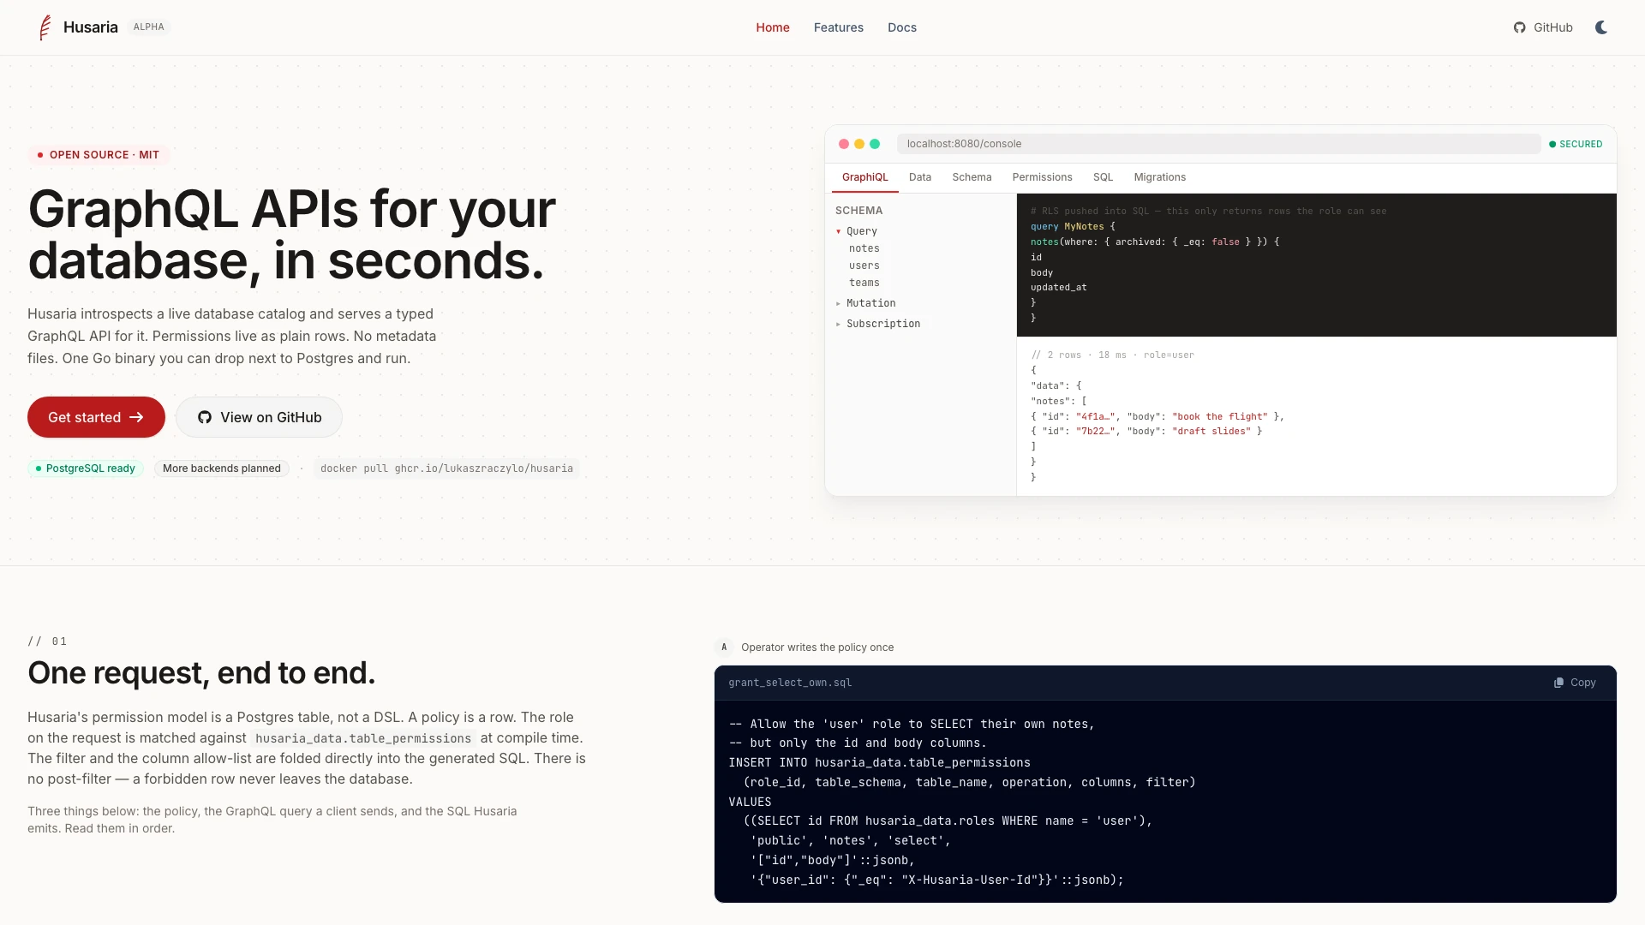The width and height of the screenshot is (1645, 925).
Task: Open the Docs nav item
Action: pos(902,27)
